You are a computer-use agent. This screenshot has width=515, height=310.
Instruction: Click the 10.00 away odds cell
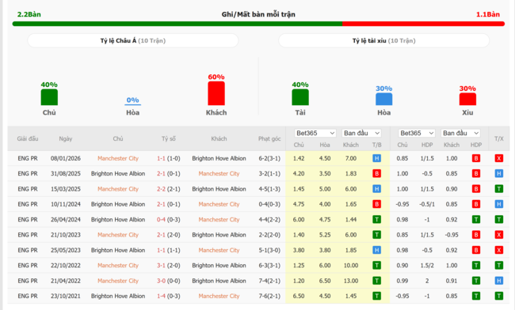[x=351, y=266]
